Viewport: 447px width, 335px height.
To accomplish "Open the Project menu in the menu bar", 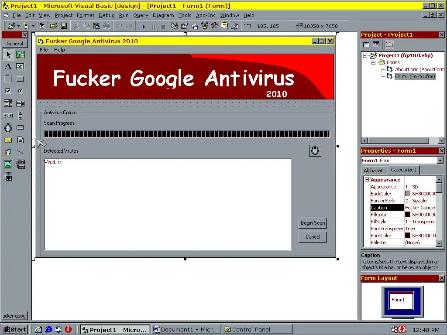I will tap(64, 15).
